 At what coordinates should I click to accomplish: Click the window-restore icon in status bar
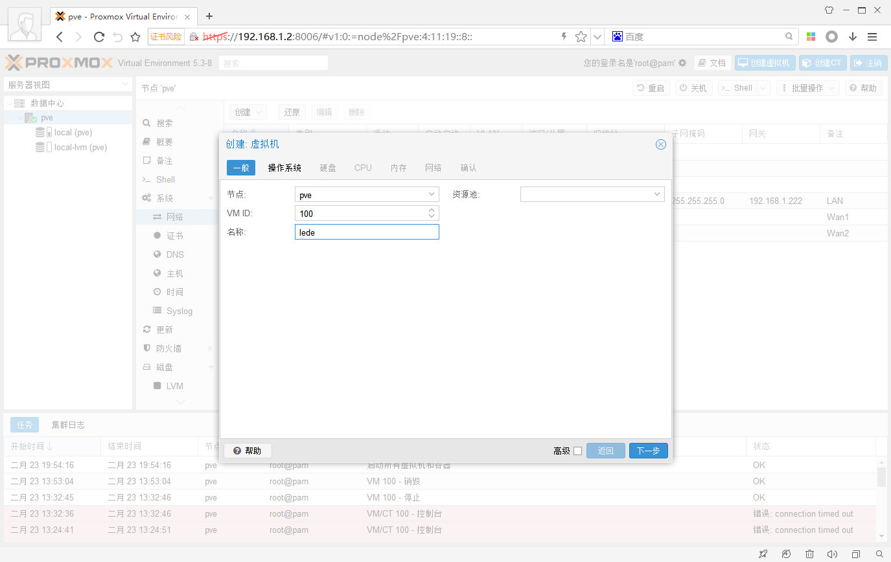pos(856,554)
